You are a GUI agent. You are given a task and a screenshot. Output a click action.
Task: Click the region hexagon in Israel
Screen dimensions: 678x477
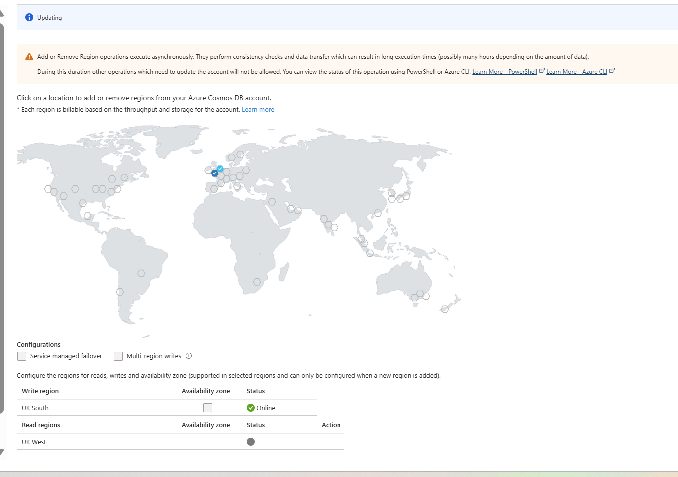click(x=272, y=202)
